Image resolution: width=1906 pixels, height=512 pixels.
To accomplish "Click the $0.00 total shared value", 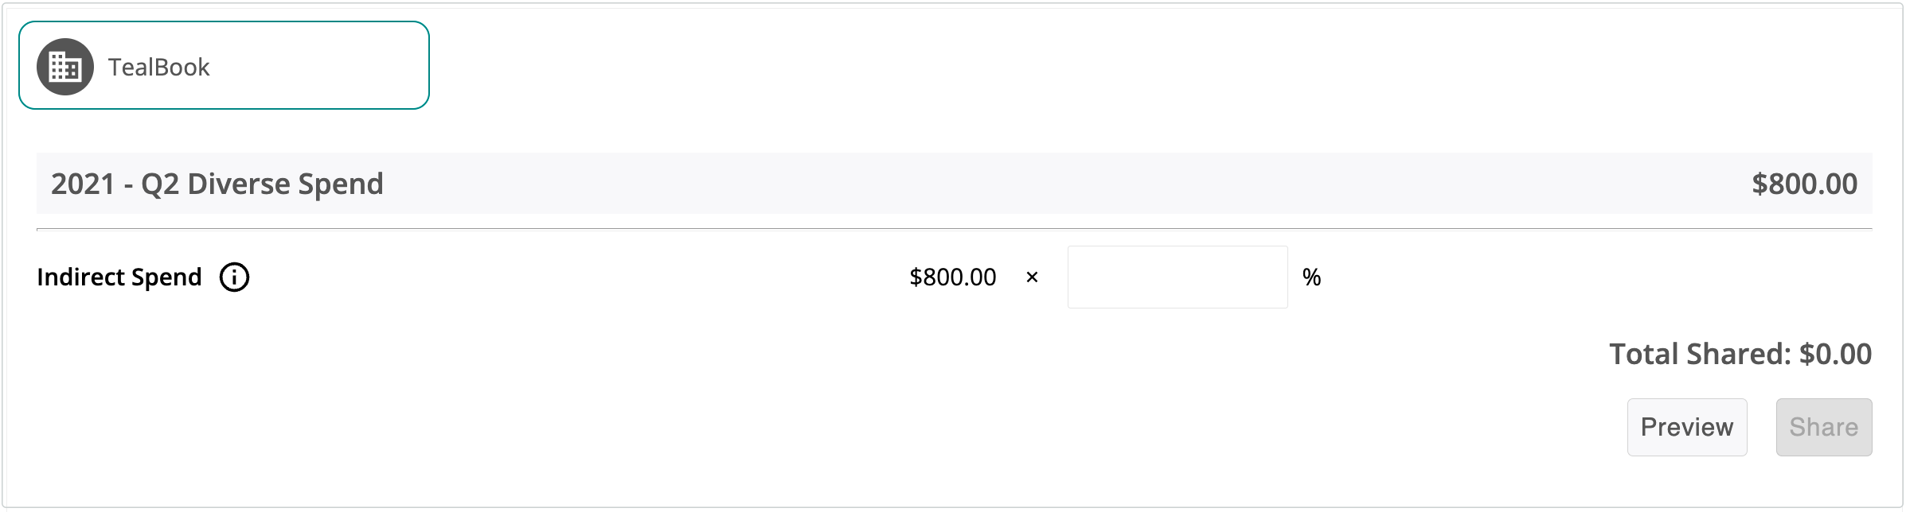I will pyautogui.click(x=1835, y=355).
